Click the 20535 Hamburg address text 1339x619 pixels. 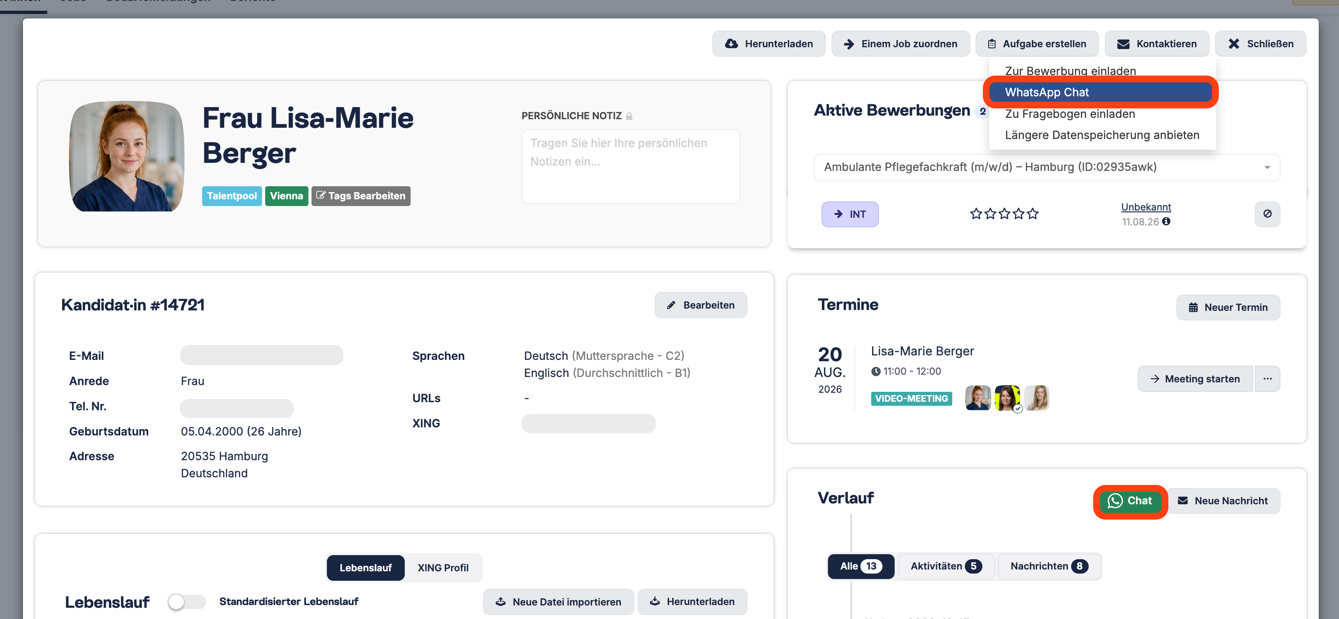pyautogui.click(x=225, y=456)
